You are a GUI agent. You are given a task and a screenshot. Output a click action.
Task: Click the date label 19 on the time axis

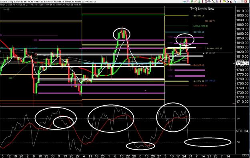(15, 156)
